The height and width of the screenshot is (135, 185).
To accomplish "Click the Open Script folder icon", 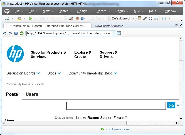I will [x=19, y=18].
